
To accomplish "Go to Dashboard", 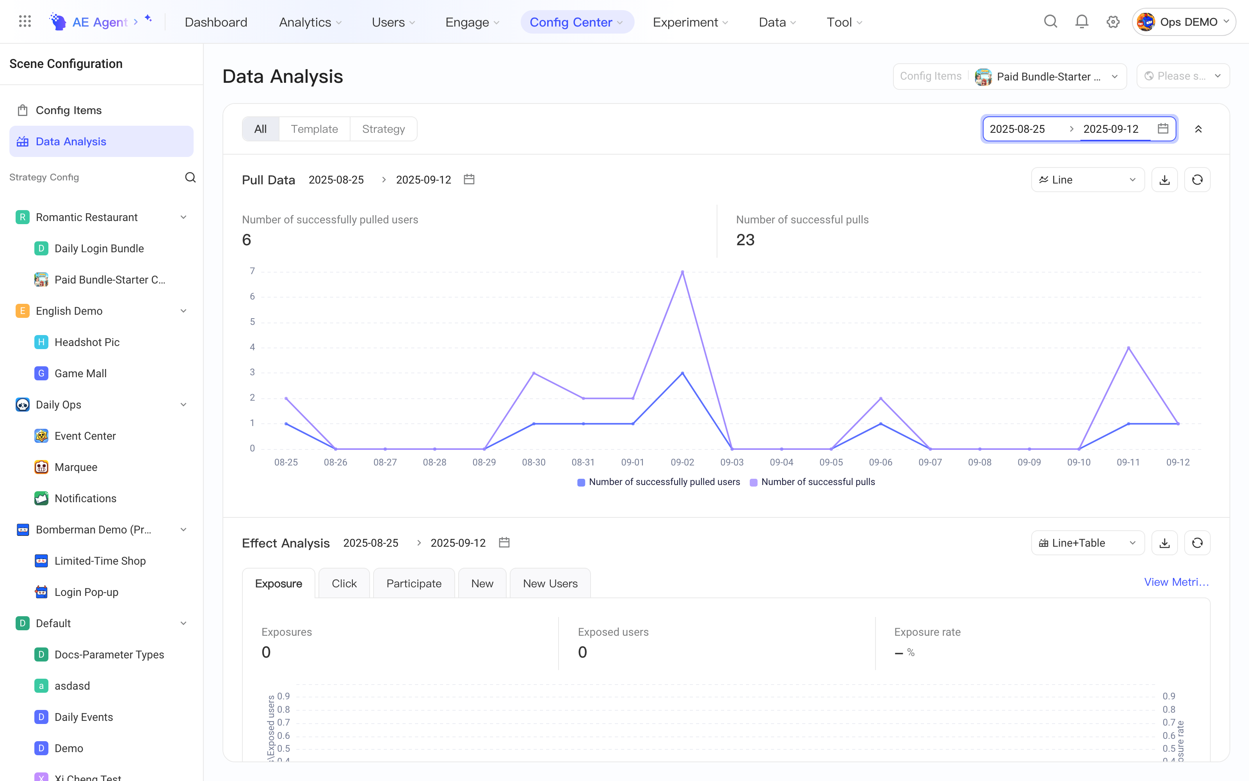I will (x=216, y=22).
